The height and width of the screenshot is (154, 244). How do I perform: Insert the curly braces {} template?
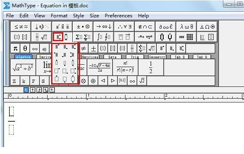point(123,49)
